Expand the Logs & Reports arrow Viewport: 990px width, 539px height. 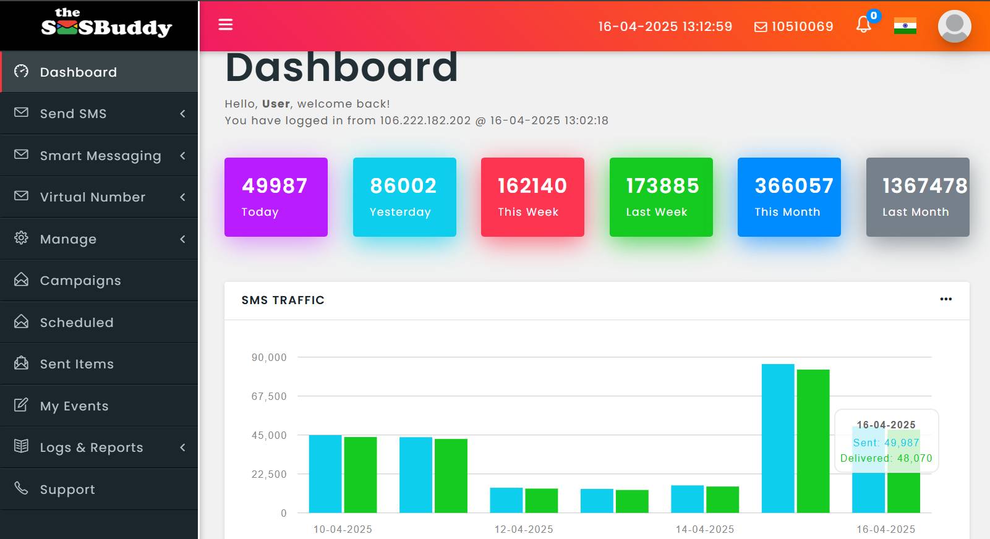[182, 448]
